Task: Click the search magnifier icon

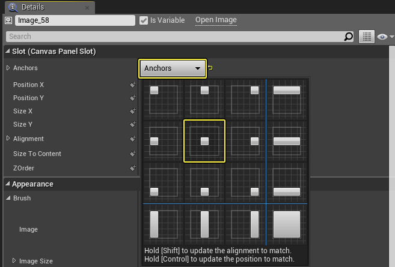Action: pyautogui.click(x=349, y=37)
